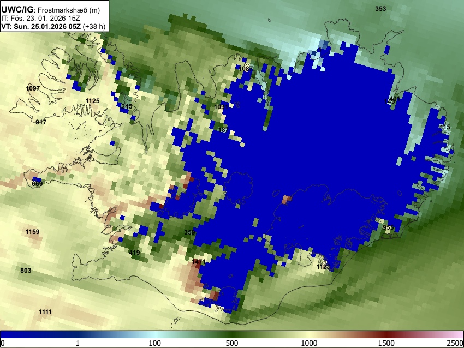Click the map value 187

223,129
